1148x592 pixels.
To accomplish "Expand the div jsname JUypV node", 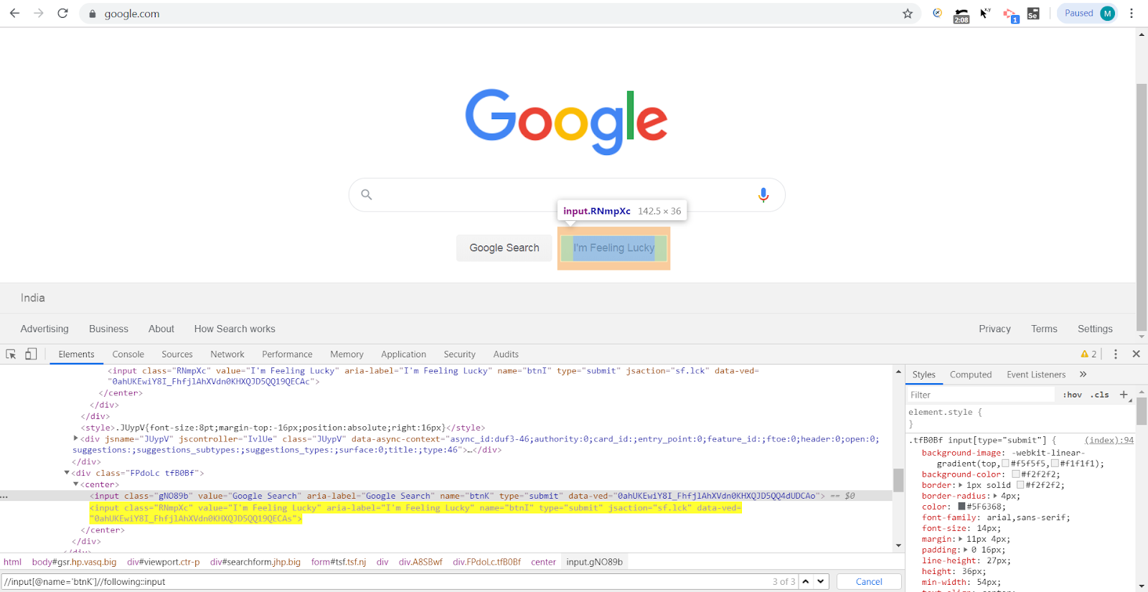I will (x=75, y=438).
